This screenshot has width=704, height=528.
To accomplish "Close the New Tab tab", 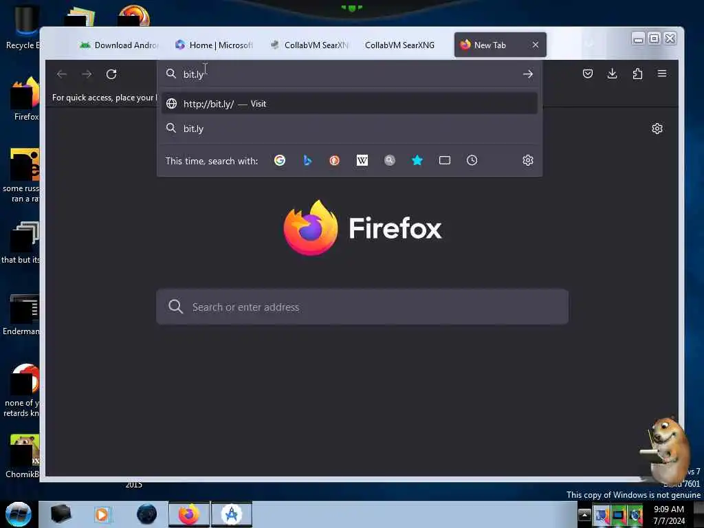I will coord(535,45).
